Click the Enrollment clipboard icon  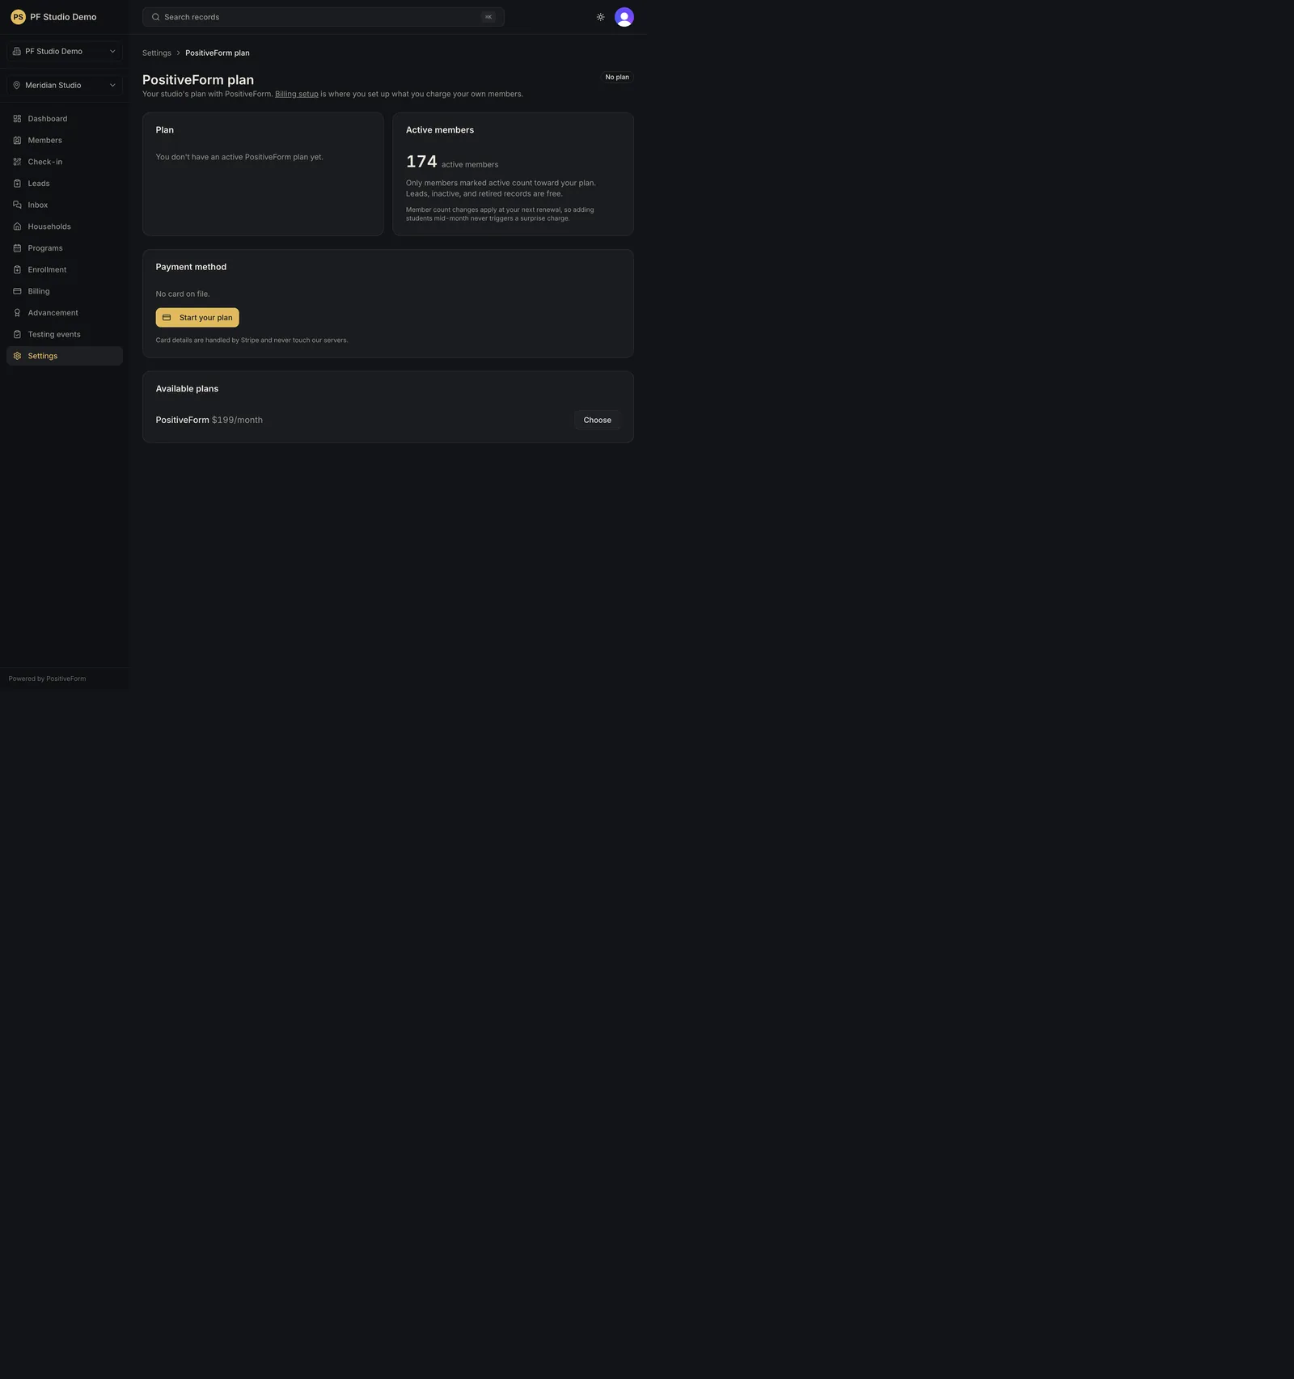point(17,270)
